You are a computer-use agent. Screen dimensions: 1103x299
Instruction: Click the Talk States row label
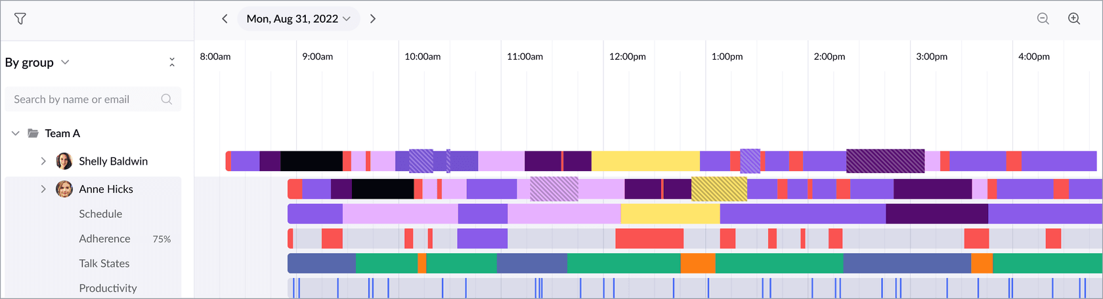pyautogui.click(x=104, y=264)
